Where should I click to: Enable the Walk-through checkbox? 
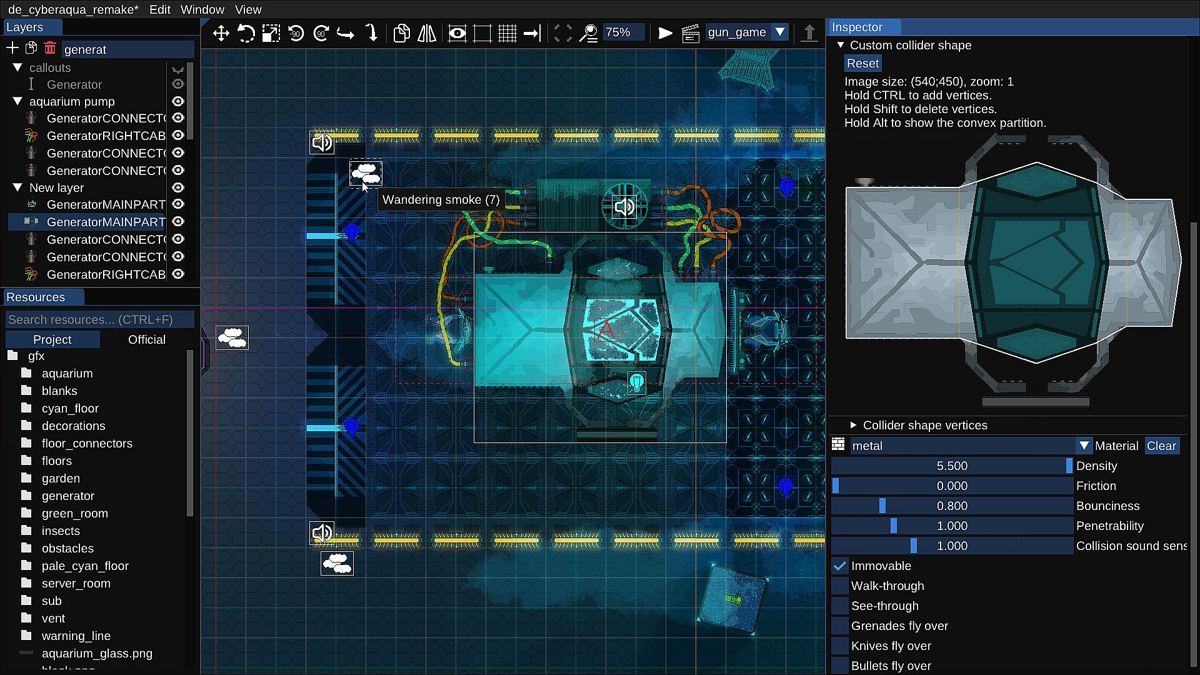pos(840,586)
